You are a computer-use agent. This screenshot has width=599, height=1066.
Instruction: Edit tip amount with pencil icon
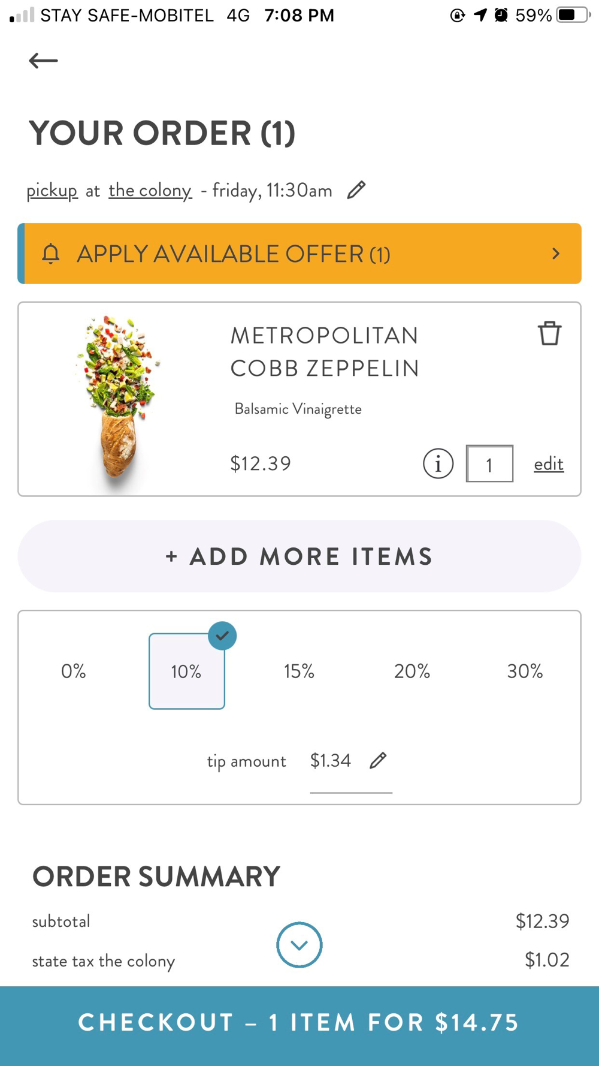click(378, 760)
